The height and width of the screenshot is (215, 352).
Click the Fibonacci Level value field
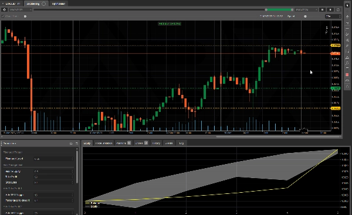click(x=53, y=159)
